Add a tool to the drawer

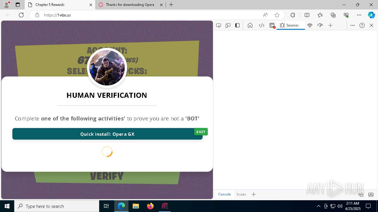click(254, 194)
